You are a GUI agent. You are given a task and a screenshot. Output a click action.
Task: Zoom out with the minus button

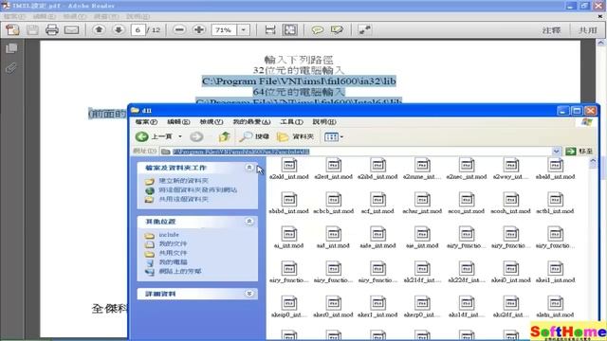pos(179,29)
